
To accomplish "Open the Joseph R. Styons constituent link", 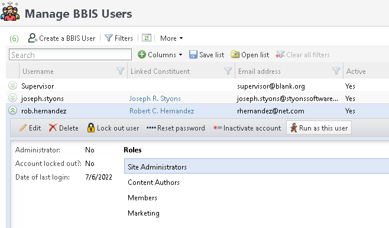I will pyautogui.click(x=155, y=99).
